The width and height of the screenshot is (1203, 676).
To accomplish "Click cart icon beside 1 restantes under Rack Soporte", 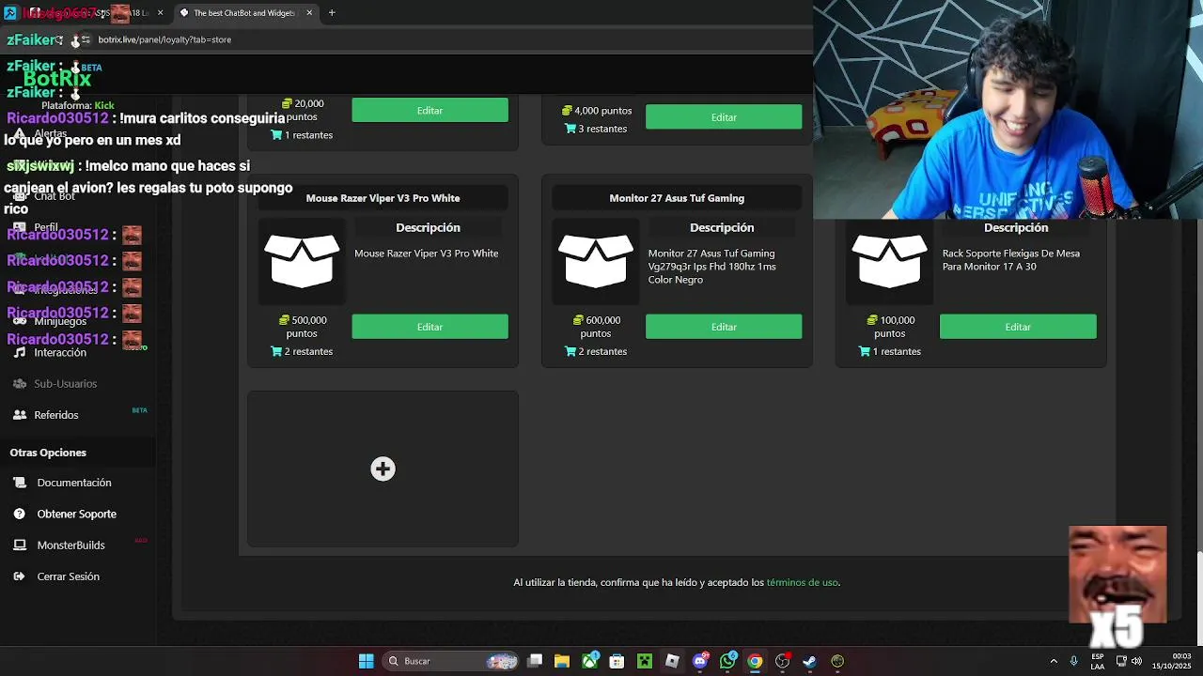I will coord(865,351).
